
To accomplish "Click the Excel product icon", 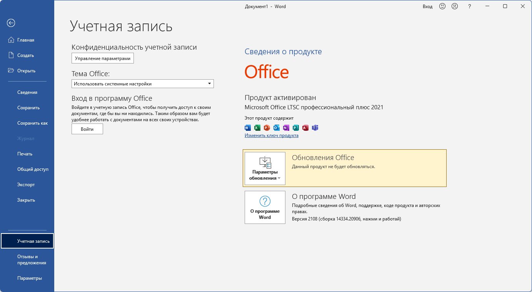I will coord(257,128).
